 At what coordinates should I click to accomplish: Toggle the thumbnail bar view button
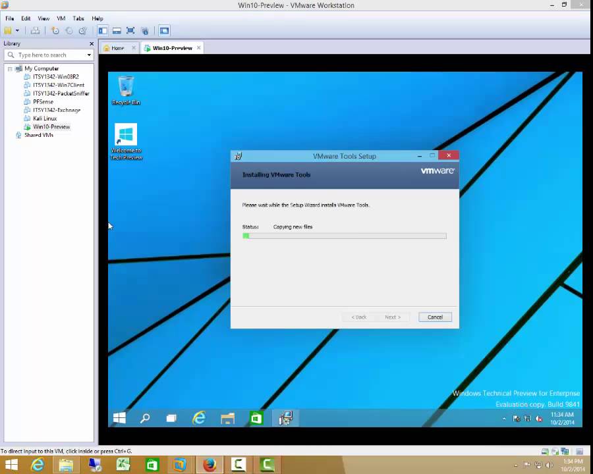[x=117, y=30]
